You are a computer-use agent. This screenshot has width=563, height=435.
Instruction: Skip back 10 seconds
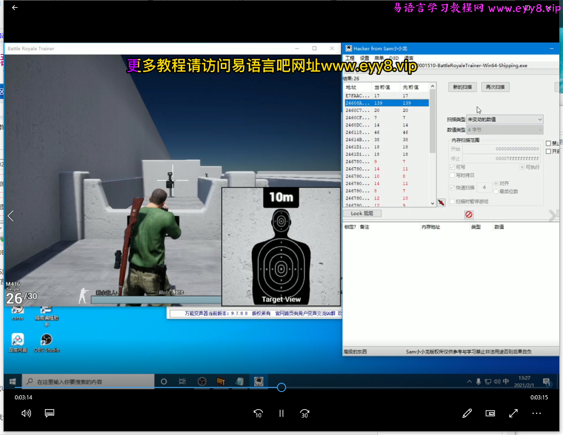(x=258, y=413)
